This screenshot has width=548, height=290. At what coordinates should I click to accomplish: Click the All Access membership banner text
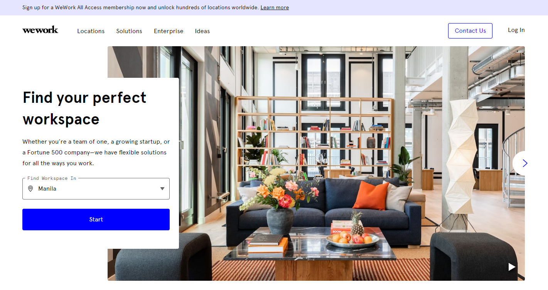tap(140, 8)
